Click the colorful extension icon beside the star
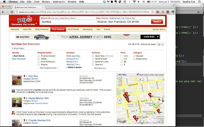This screenshot has width=204, height=127. tap(158, 12)
